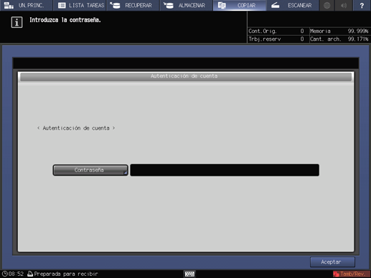Click the < Autenticación de cuenta > label
This screenshot has width=371, height=278.
click(x=76, y=128)
